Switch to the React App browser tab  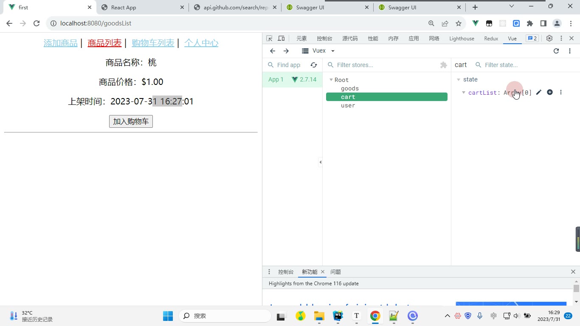point(142,7)
